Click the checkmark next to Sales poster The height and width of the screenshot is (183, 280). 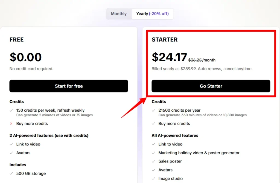pyautogui.click(x=154, y=161)
